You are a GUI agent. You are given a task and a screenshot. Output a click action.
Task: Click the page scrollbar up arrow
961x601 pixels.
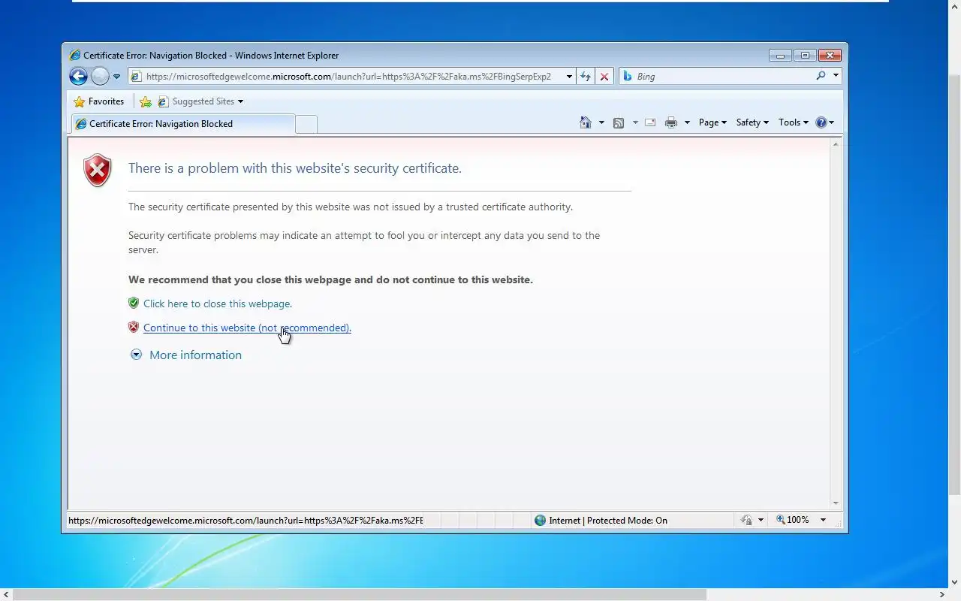836,143
